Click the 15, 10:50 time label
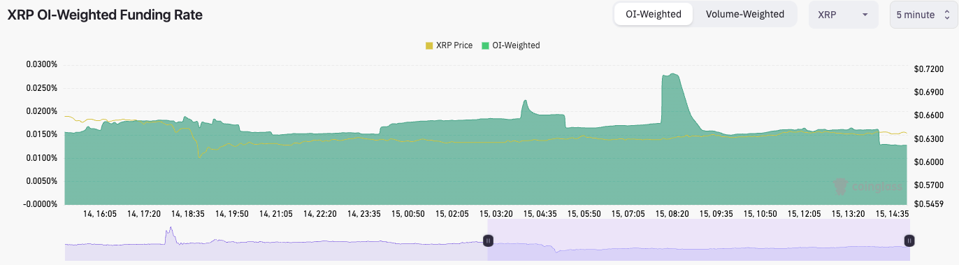 point(760,214)
